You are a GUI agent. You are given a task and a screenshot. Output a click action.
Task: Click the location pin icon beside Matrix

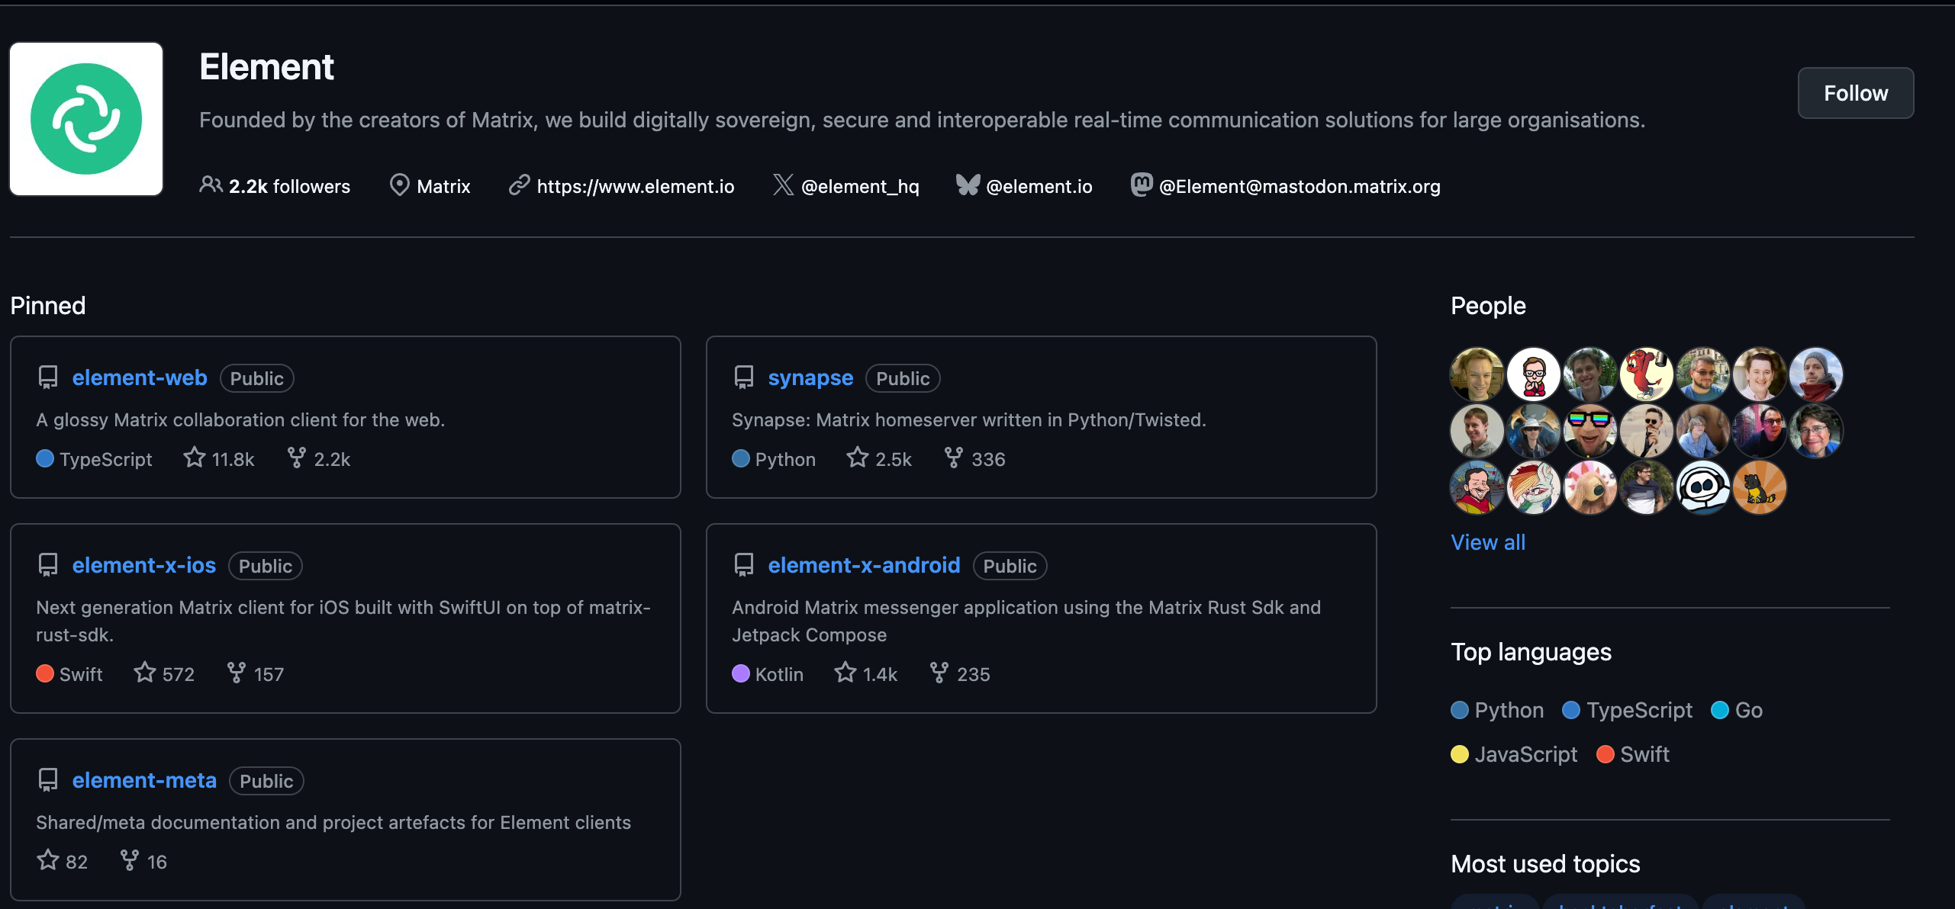[x=399, y=185]
